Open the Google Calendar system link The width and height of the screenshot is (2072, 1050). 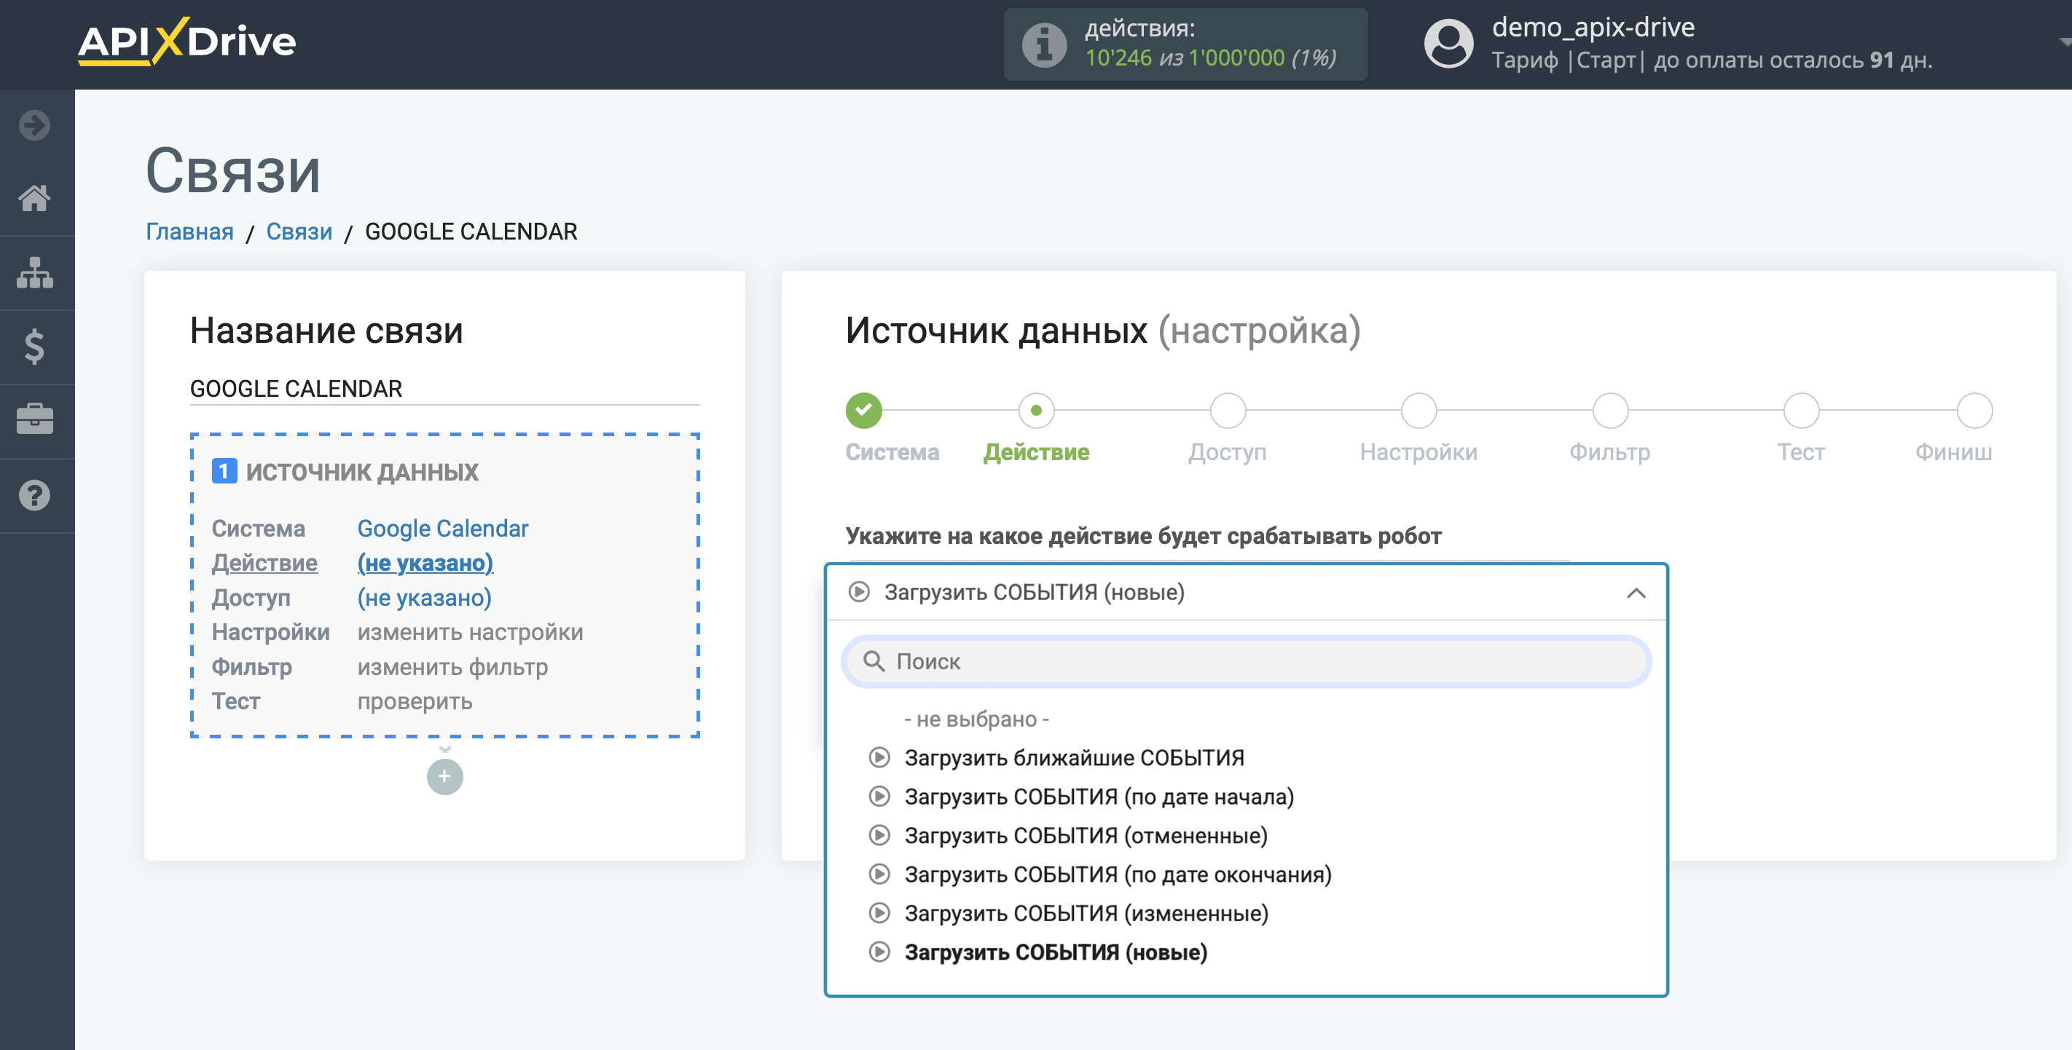tap(442, 528)
